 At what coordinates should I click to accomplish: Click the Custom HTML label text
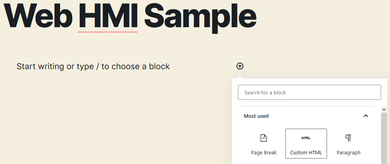tap(306, 153)
